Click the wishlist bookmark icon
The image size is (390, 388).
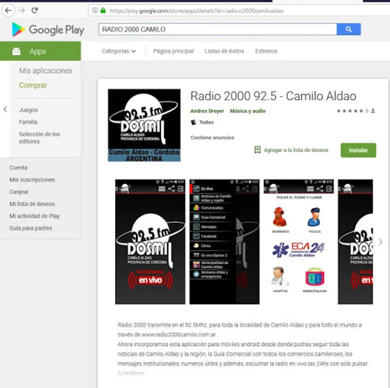257,150
